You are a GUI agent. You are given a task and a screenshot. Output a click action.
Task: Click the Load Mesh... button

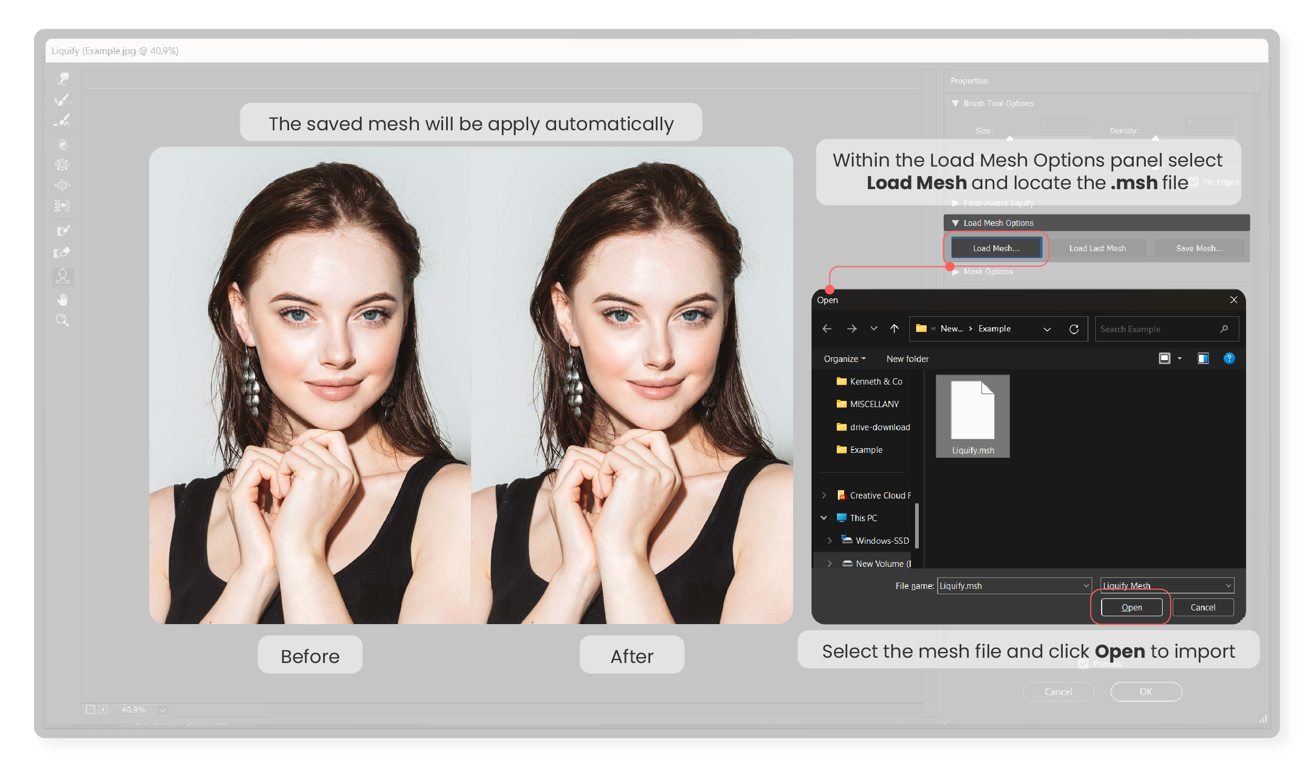pyautogui.click(x=996, y=248)
